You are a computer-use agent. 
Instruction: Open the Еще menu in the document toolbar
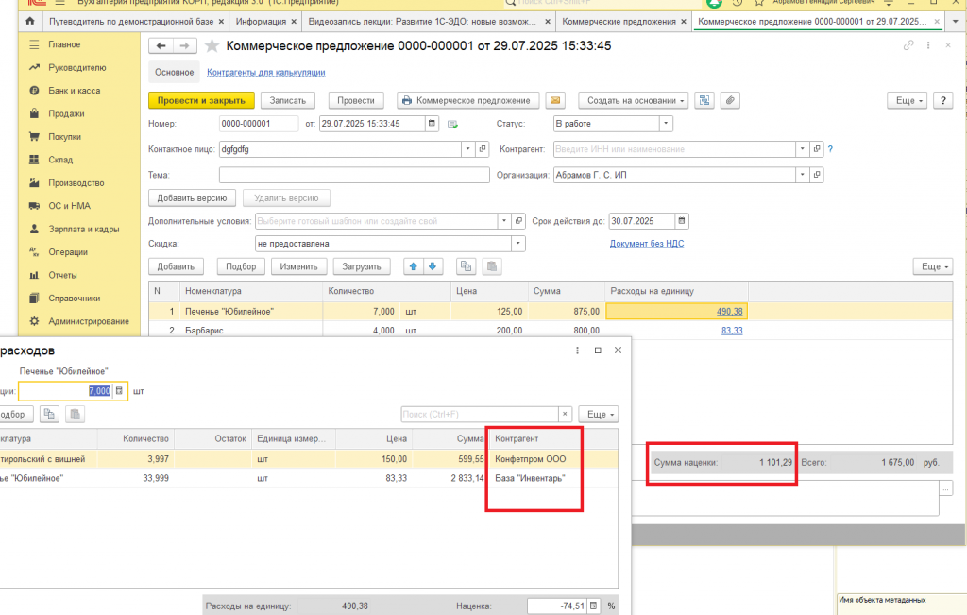908,100
